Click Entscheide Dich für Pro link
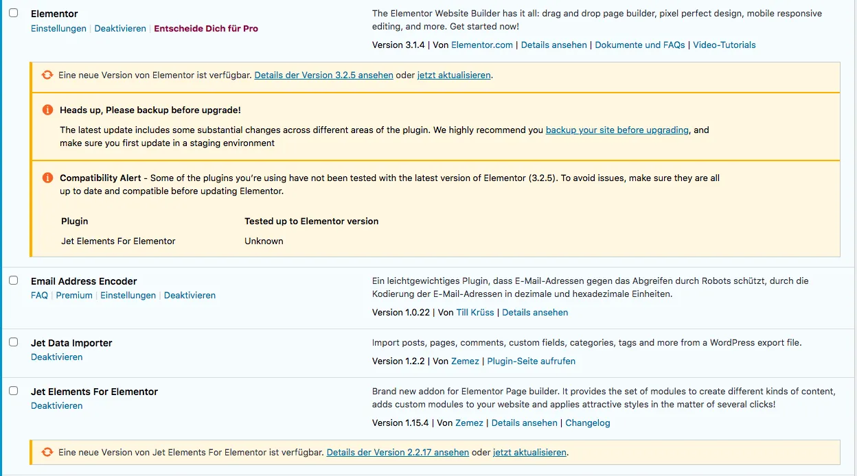 pos(206,29)
